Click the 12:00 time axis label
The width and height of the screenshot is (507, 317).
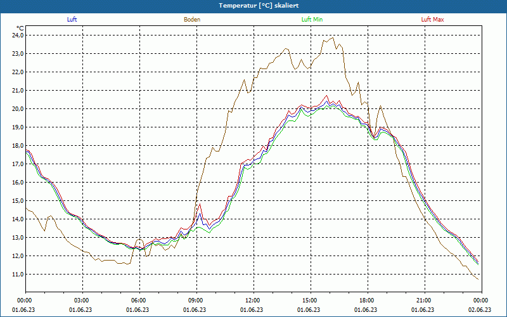(x=253, y=300)
